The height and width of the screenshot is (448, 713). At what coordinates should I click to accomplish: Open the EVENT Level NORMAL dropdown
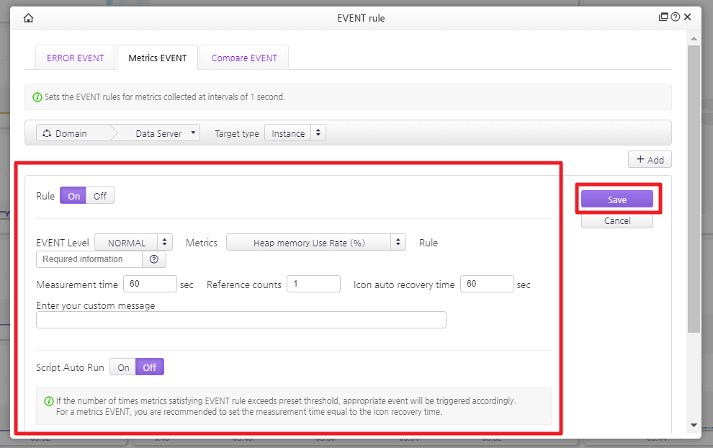point(134,243)
